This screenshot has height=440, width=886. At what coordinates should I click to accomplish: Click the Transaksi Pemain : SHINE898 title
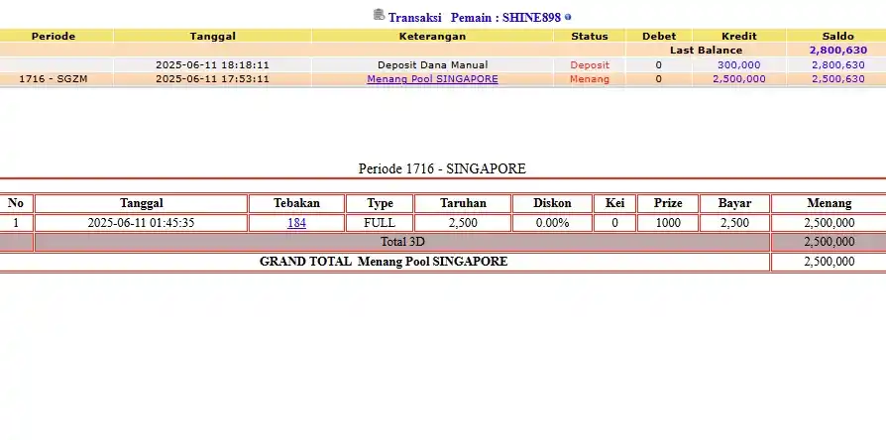474,18
